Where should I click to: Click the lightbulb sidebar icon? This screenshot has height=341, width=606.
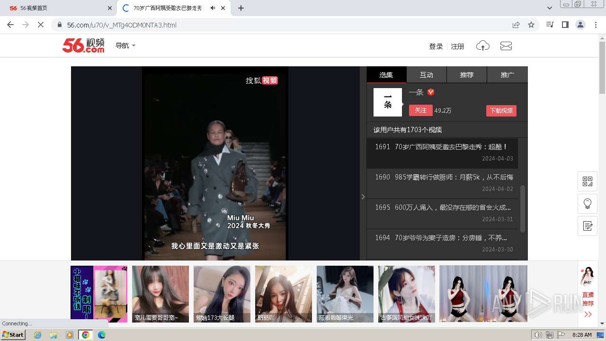click(588, 204)
